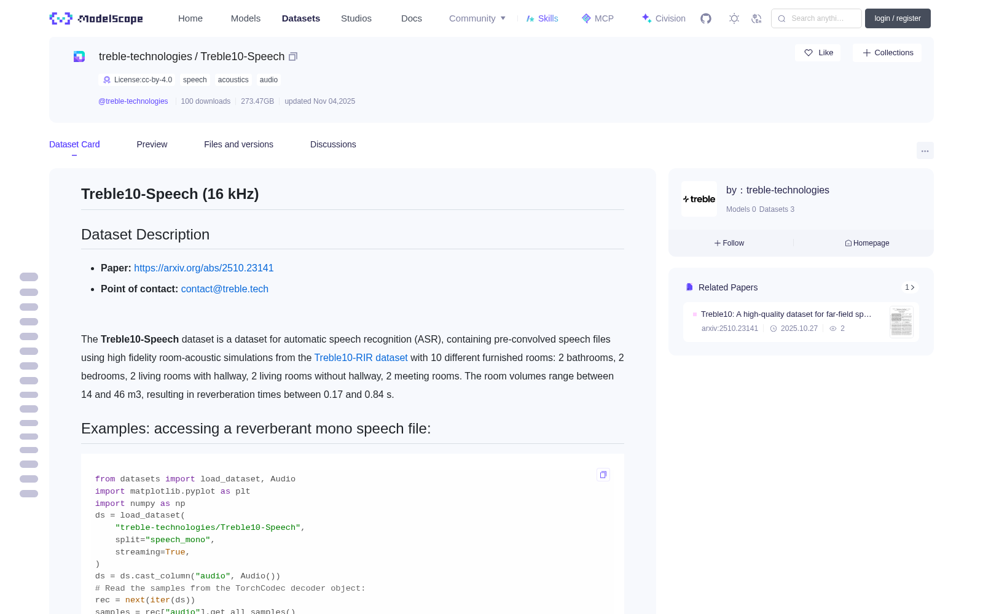This screenshot has width=983, height=614.
Task: Navigate to the Home page
Action: (190, 18)
